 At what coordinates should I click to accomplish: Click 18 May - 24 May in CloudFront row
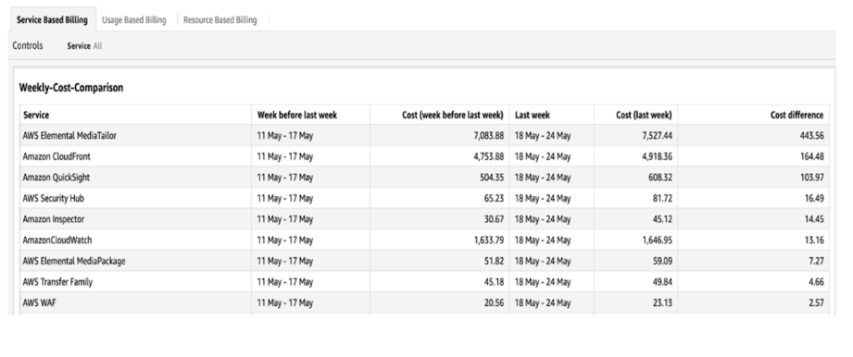543,156
